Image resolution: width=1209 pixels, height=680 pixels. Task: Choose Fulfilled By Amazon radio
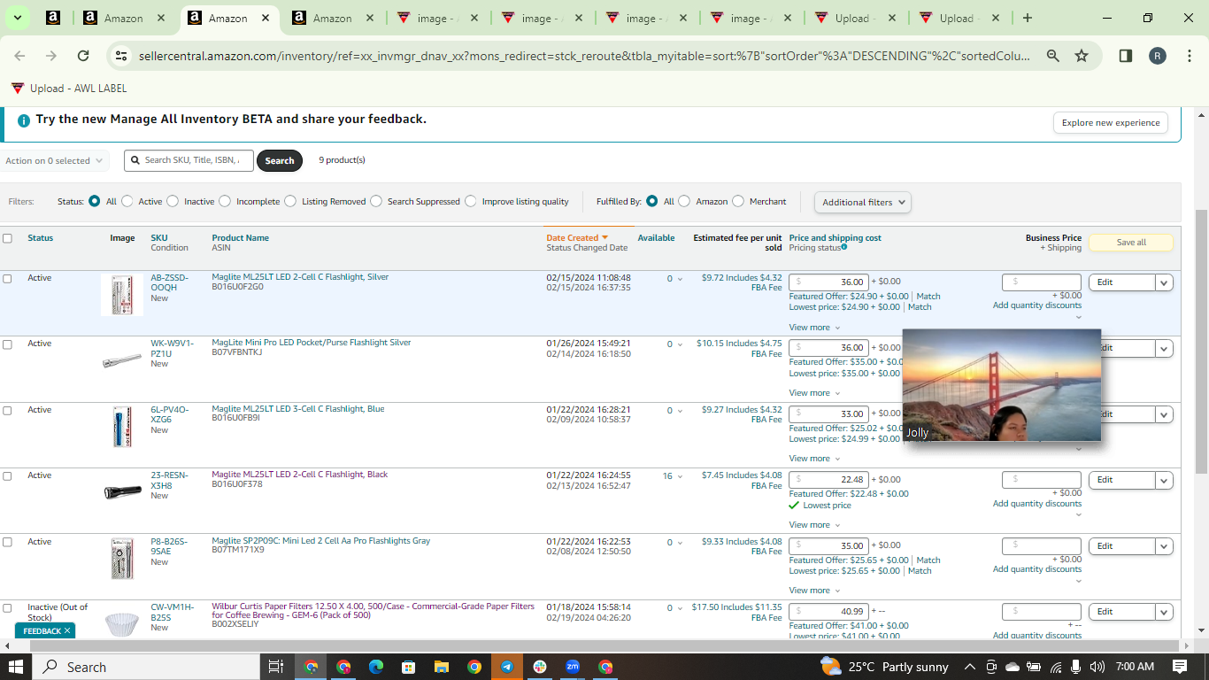point(684,201)
